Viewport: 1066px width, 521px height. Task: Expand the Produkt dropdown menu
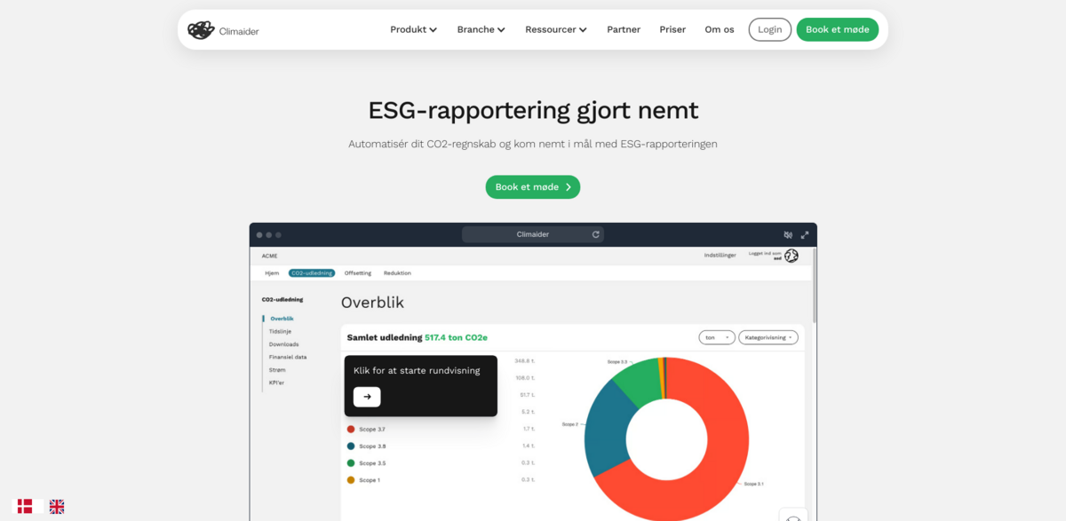(x=413, y=29)
